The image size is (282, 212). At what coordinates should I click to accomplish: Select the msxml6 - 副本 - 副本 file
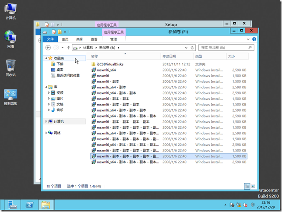[169, 99]
